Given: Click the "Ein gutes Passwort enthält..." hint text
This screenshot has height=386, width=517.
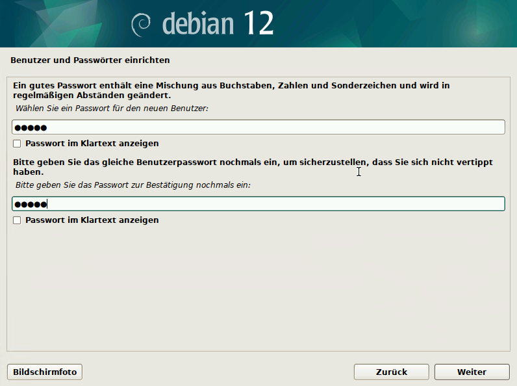Looking at the screenshot, I should pyautogui.click(x=231, y=90).
